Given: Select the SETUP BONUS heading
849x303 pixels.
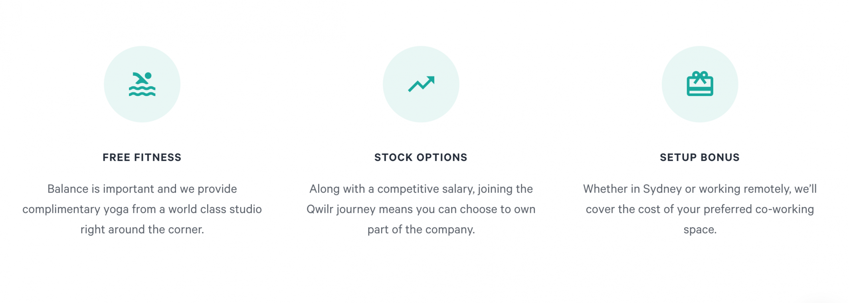Looking at the screenshot, I should 700,157.
